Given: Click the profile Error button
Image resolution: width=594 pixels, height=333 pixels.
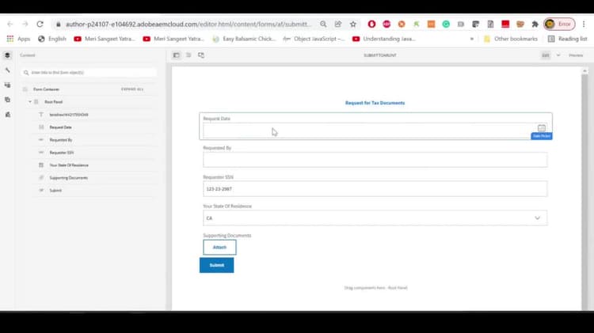Looking at the screenshot, I should 559,24.
